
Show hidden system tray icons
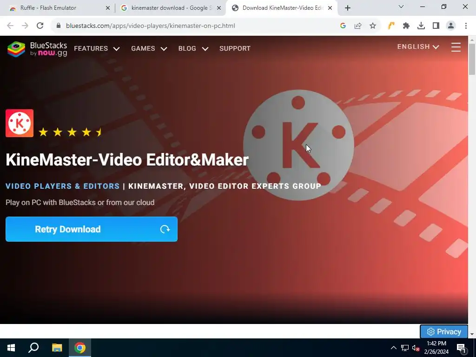393,348
